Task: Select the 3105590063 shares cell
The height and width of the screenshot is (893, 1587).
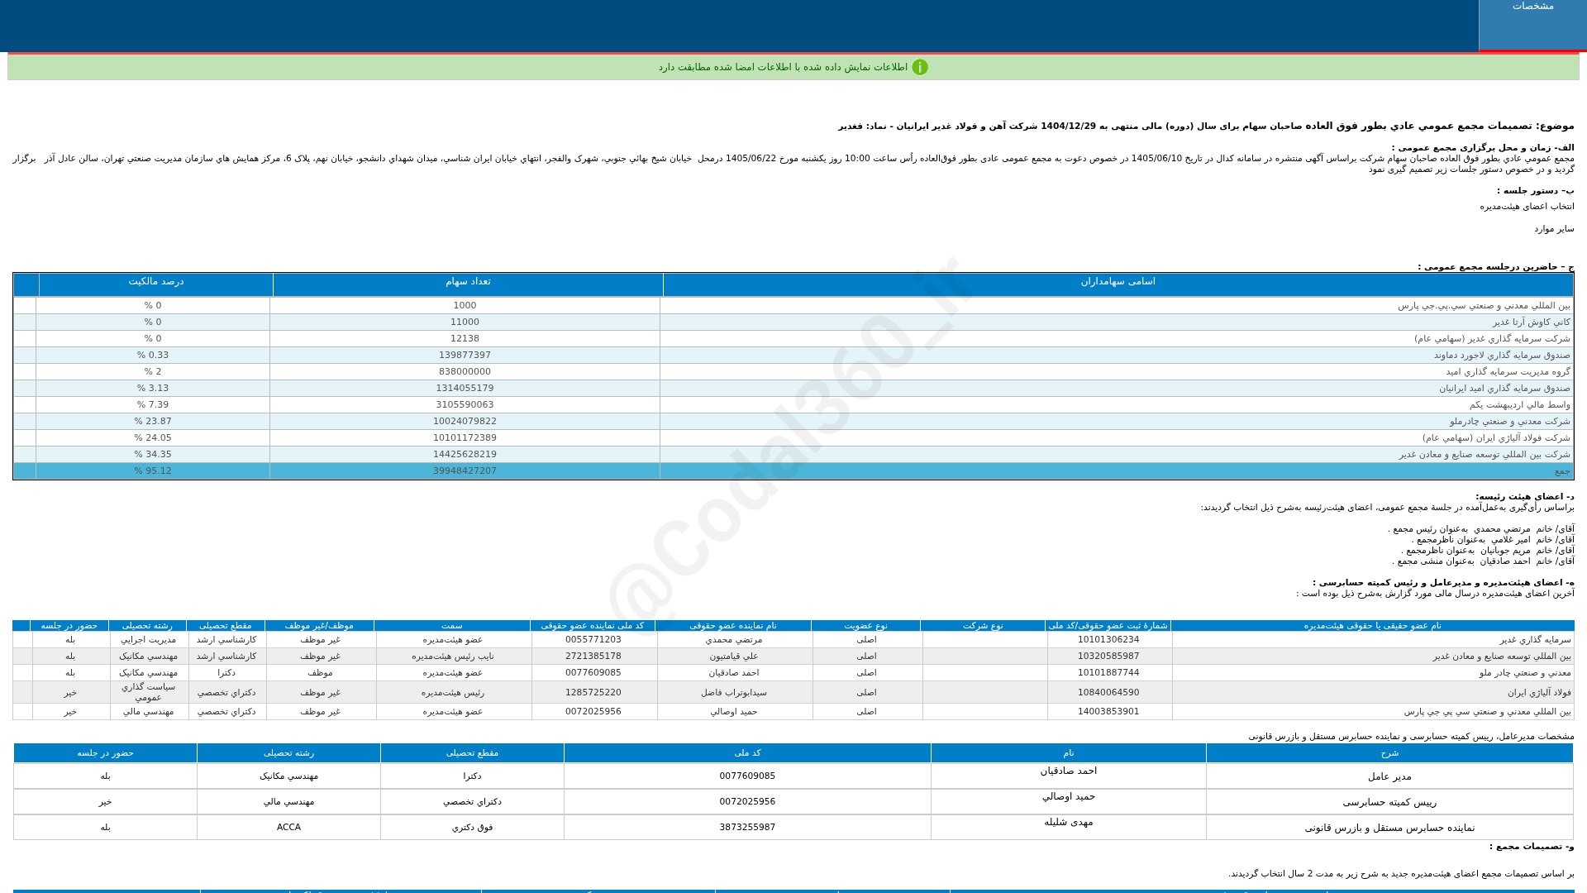Action: (x=465, y=404)
